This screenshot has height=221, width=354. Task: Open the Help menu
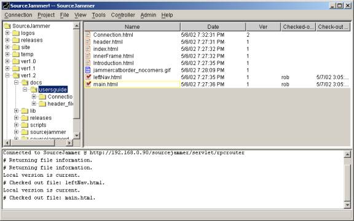[x=167, y=15]
